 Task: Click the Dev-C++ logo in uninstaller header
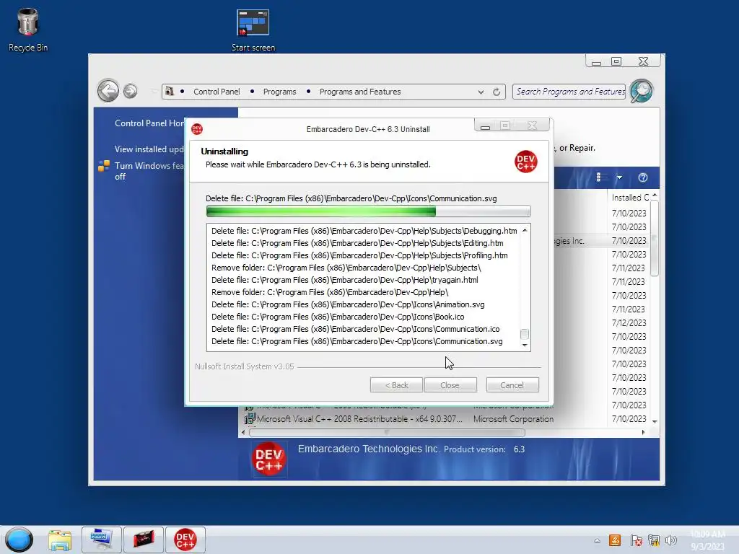pos(526,162)
